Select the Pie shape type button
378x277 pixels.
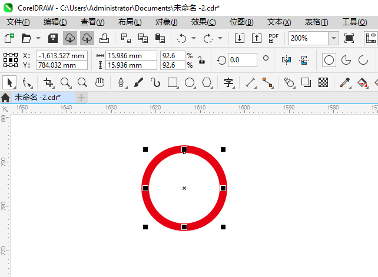[x=346, y=60]
